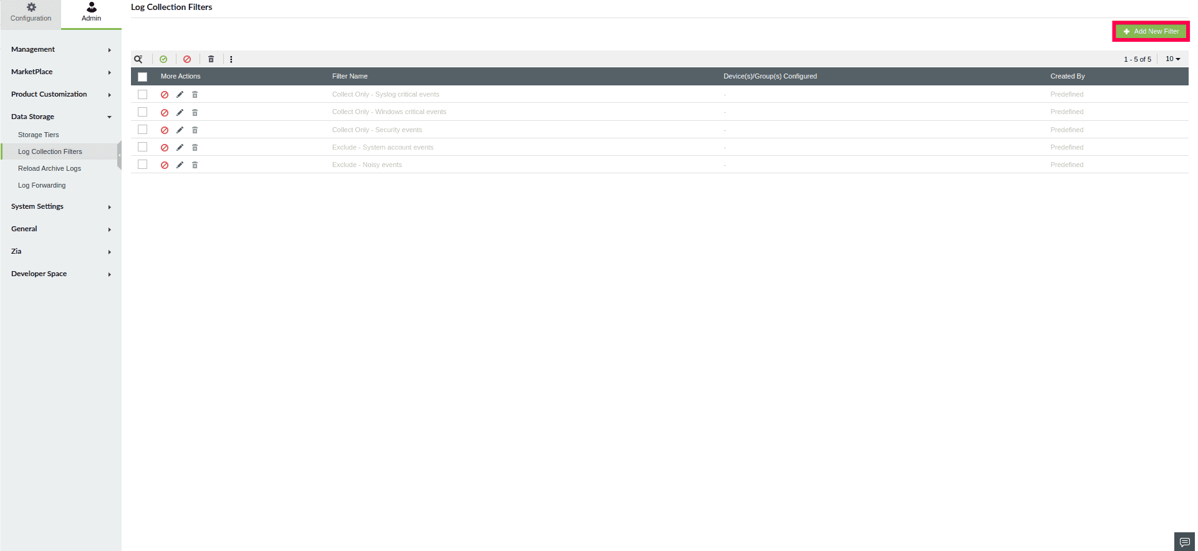Edit the Windows critical events filter

180,112
